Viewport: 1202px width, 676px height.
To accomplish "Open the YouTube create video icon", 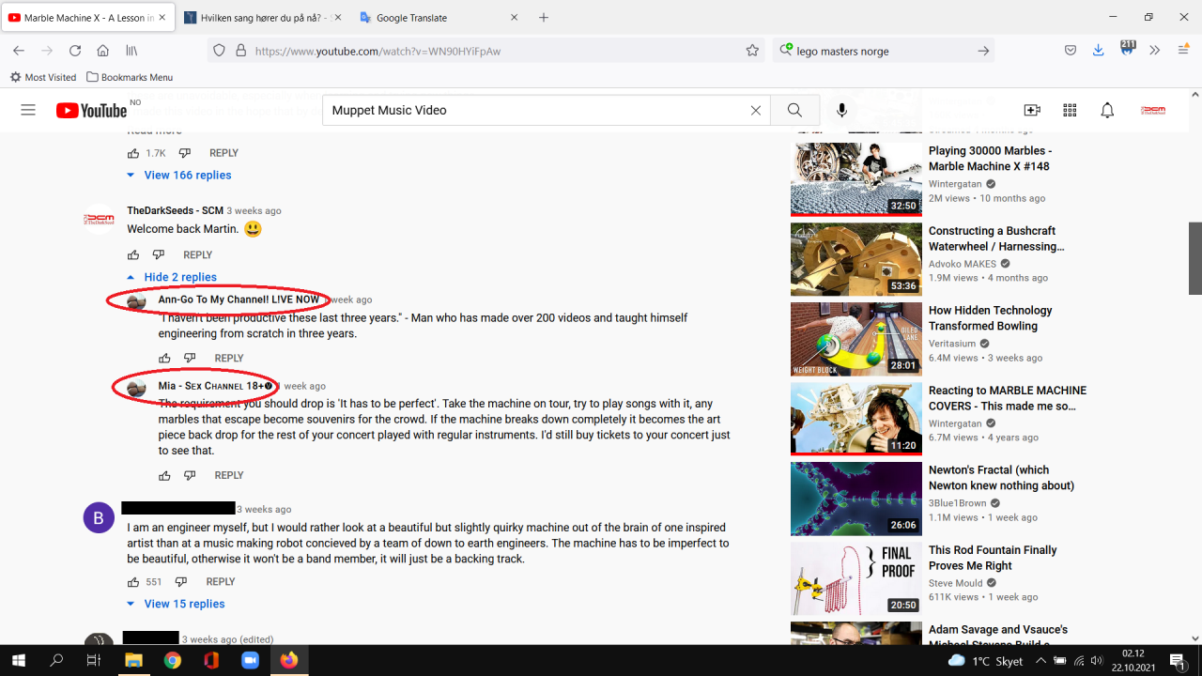I will click(x=1032, y=110).
